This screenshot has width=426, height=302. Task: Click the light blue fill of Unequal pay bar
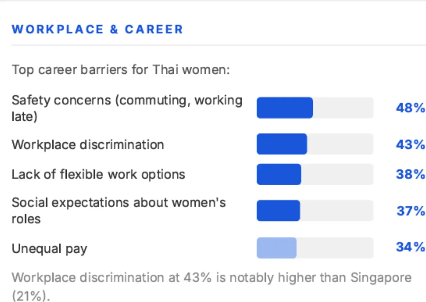tap(276, 248)
